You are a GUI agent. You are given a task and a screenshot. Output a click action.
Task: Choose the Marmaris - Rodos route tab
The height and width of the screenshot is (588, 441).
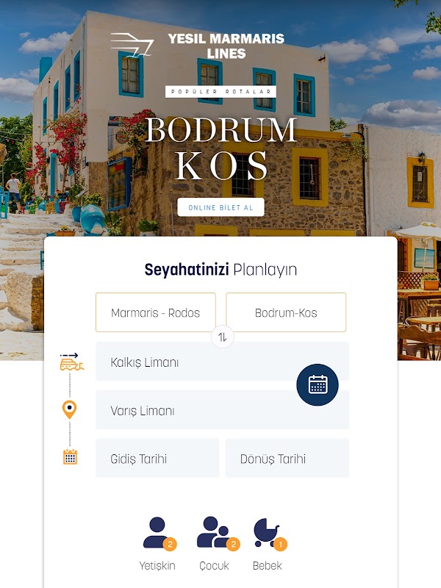coord(156,312)
